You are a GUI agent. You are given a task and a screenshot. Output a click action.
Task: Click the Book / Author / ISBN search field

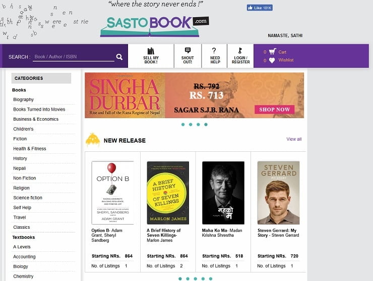[x=73, y=57]
